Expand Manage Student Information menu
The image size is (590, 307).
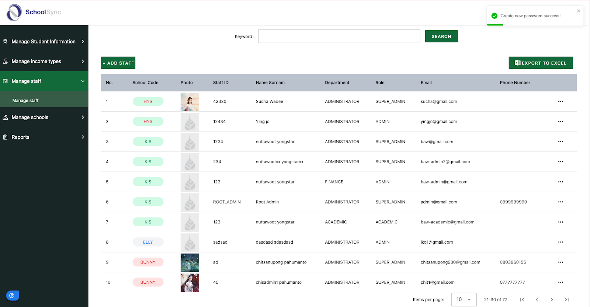coord(44,42)
